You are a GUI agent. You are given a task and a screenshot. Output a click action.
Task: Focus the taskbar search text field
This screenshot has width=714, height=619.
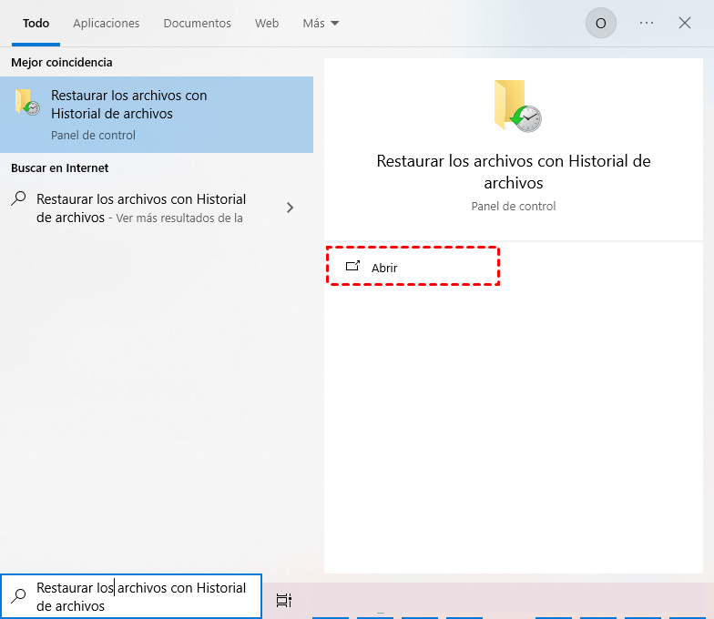coord(131,597)
